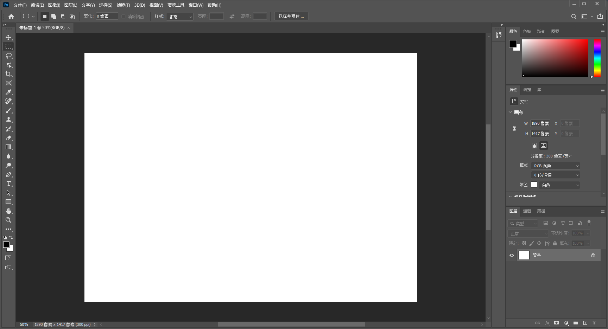Image resolution: width=608 pixels, height=329 pixels.
Task: Pick a hue on the rainbow color slider
Action: point(597,58)
